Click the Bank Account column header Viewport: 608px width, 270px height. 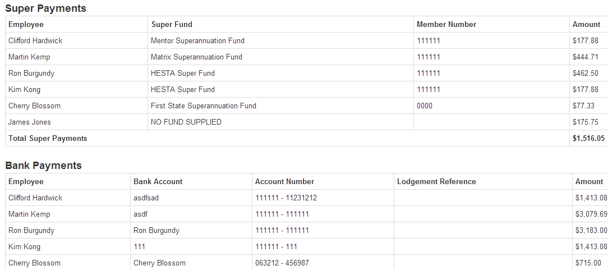coord(158,182)
